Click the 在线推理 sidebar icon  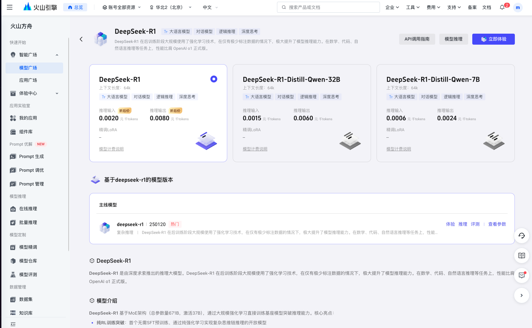pyautogui.click(x=13, y=208)
